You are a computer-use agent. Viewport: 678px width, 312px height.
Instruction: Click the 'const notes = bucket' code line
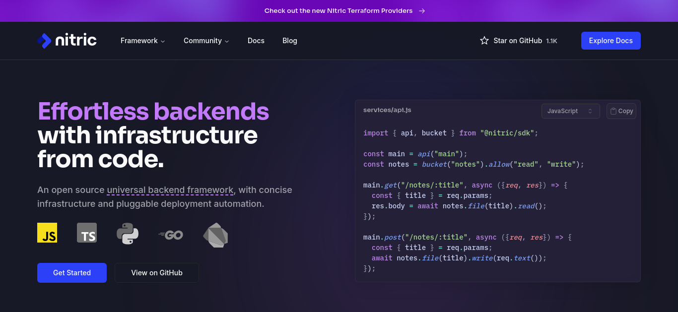click(x=474, y=164)
